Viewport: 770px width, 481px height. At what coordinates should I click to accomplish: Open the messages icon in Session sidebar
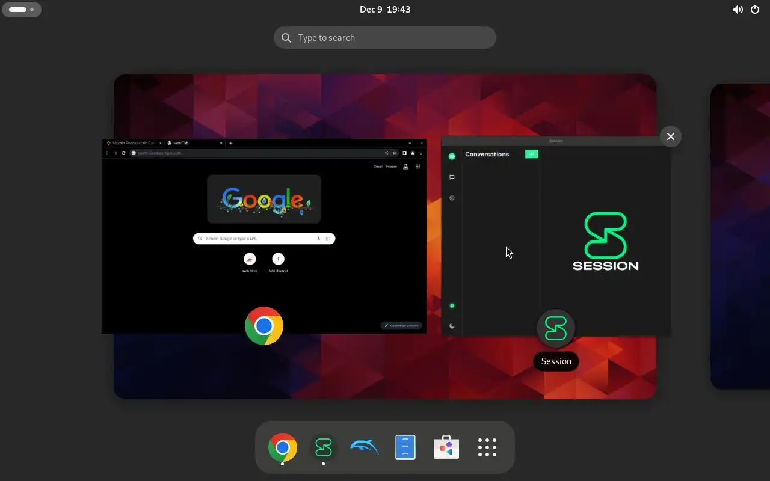452,177
